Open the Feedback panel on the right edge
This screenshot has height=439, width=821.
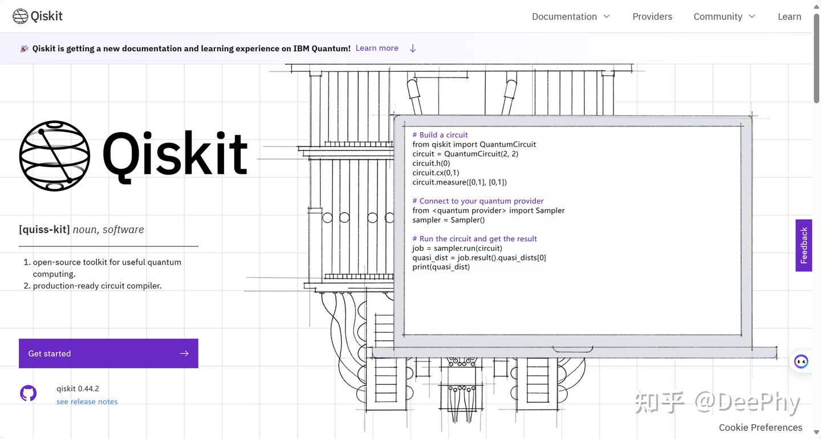click(x=803, y=245)
